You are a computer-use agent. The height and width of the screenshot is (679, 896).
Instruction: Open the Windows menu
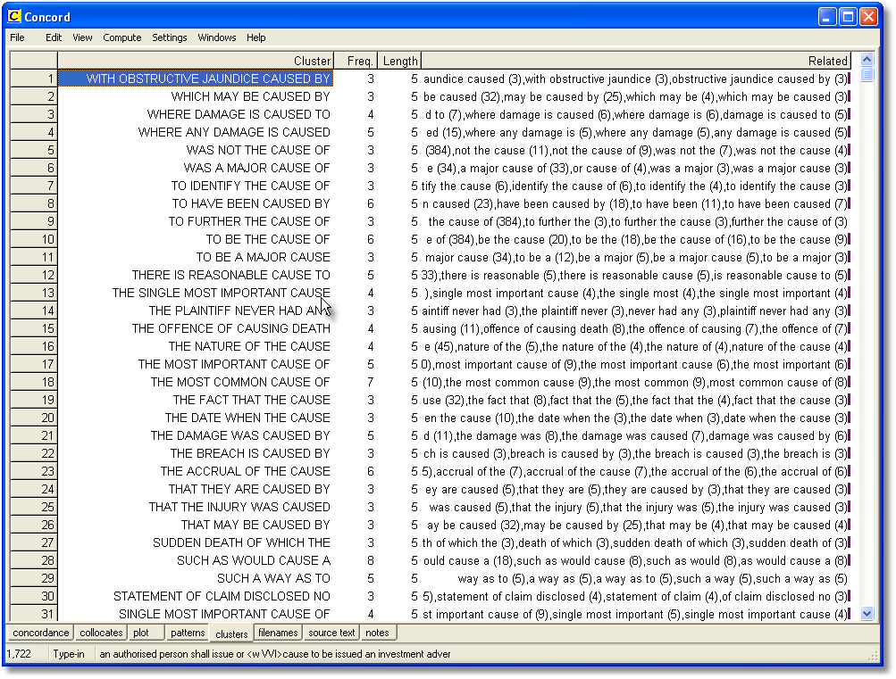coord(217,37)
